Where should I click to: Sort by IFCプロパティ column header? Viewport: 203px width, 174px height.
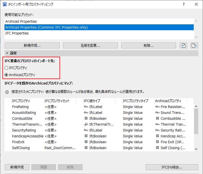(27, 101)
